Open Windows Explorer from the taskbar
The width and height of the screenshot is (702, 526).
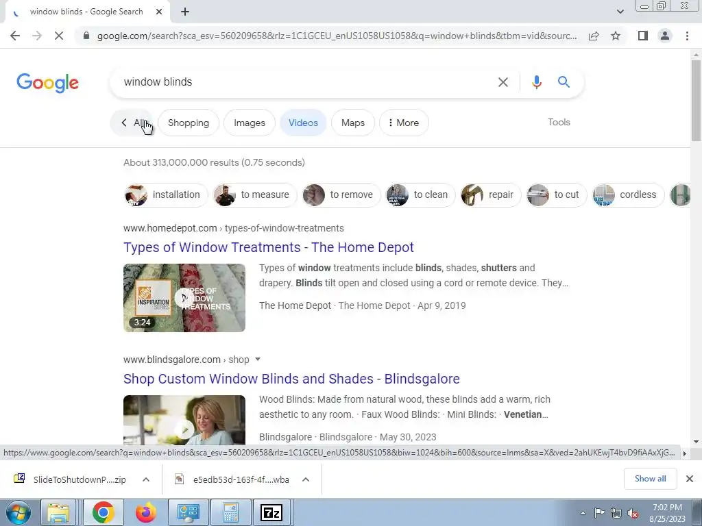pos(58,512)
